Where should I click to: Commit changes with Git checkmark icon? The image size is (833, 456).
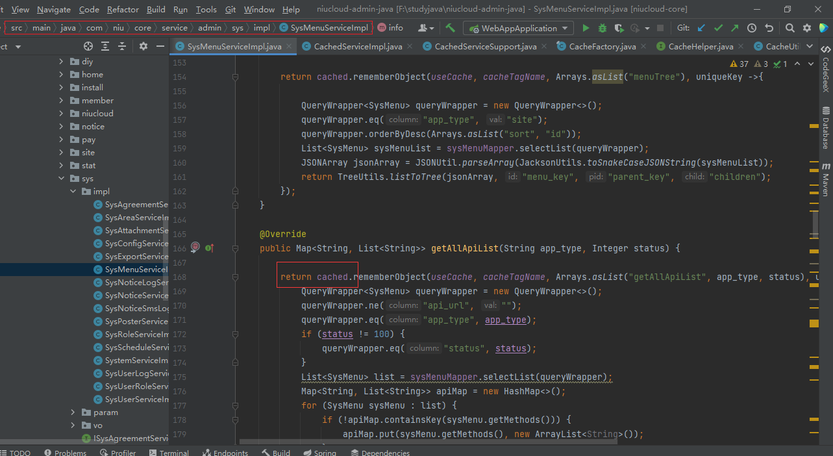click(718, 28)
